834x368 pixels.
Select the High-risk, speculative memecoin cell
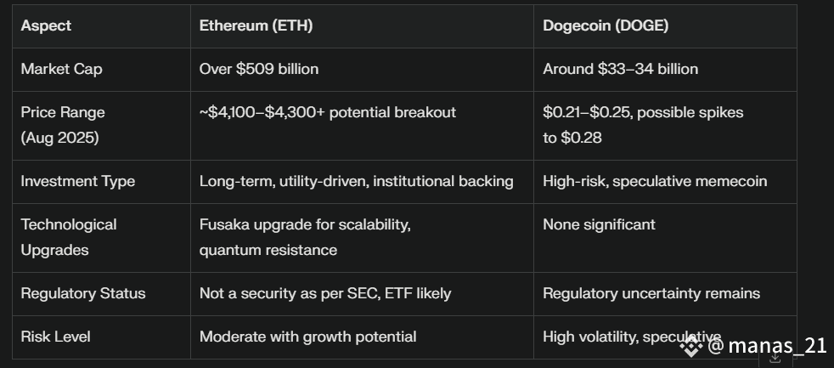click(x=655, y=182)
